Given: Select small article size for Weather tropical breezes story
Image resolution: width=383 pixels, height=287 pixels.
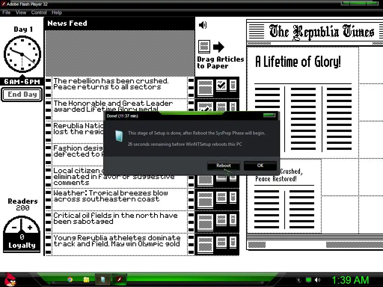Looking at the screenshot, I should tap(233, 197).
